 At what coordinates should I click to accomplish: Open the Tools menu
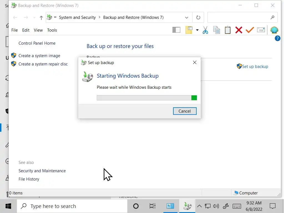click(52, 30)
